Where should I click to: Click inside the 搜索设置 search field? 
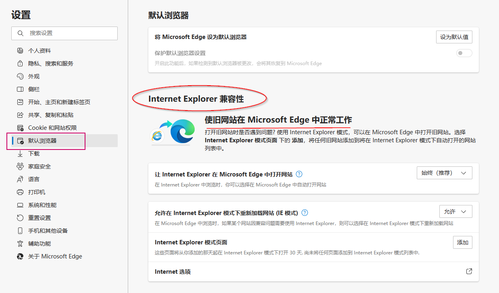tap(64, 33)
